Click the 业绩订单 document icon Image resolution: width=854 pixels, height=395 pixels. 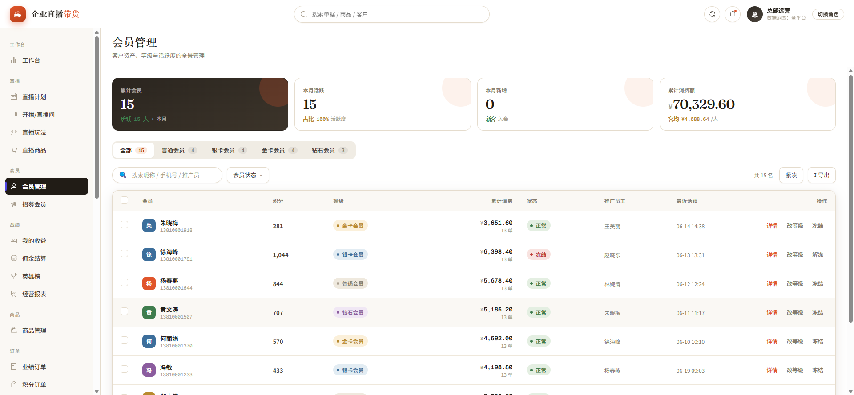pos(14,367)
